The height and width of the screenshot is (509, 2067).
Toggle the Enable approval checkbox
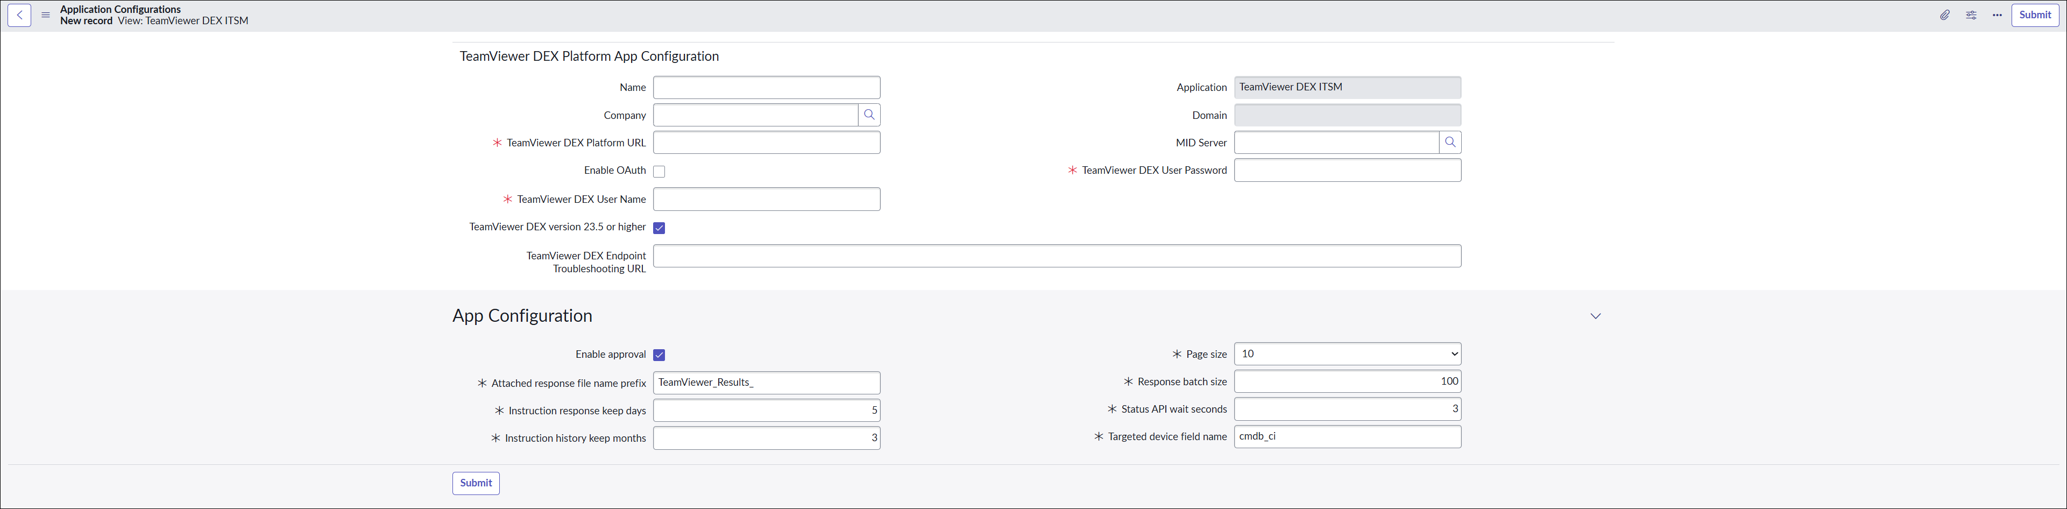click(659, 355)
